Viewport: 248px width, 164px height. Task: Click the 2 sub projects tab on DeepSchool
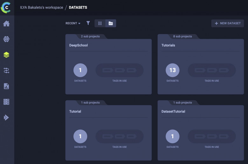90,36
